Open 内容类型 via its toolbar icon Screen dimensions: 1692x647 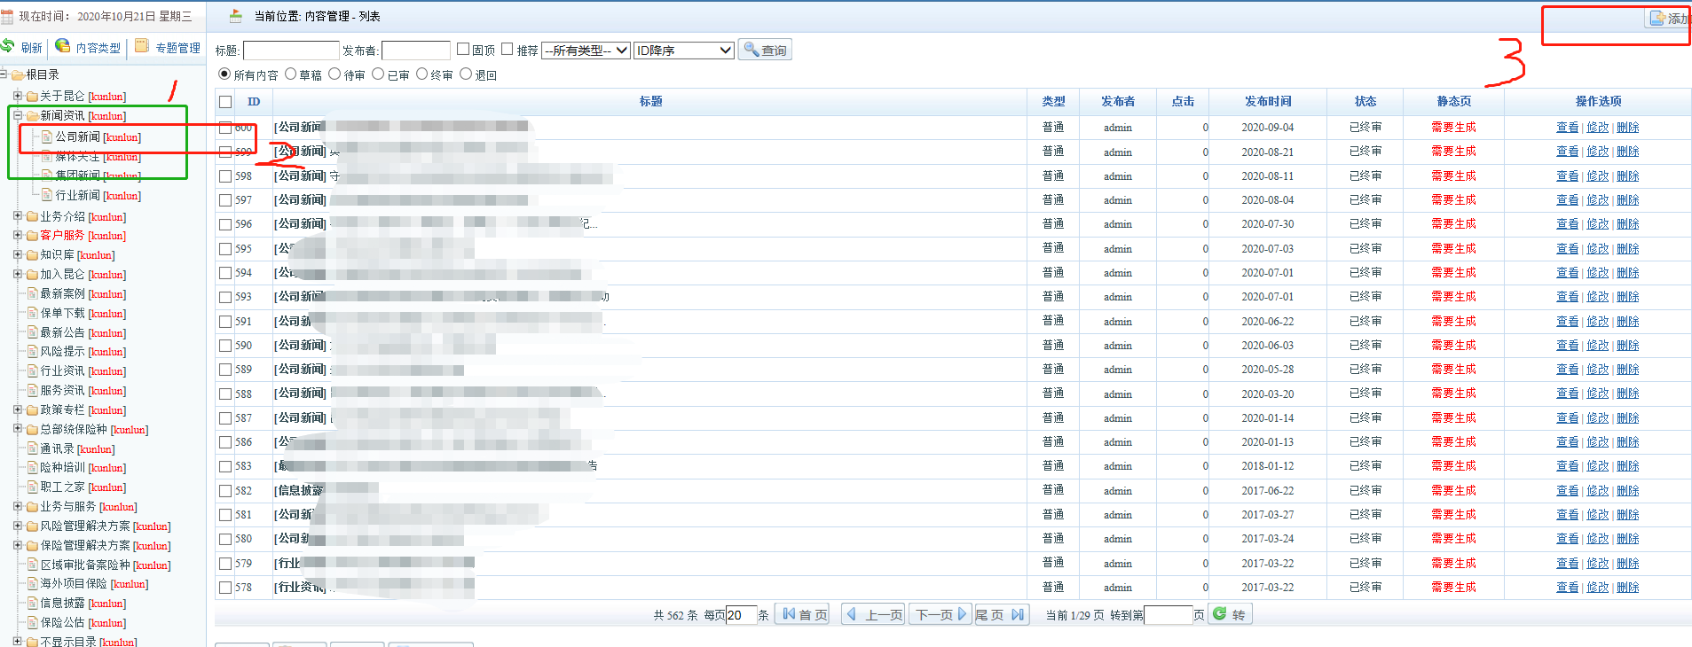coord(62,46)
